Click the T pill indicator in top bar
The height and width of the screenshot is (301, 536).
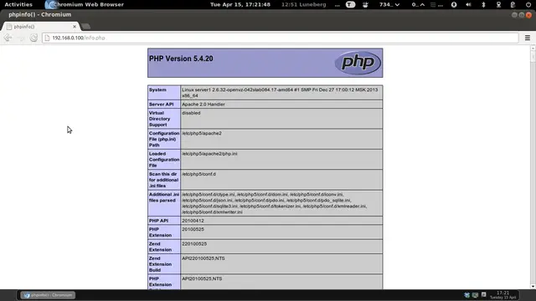(x=350, y=4)
